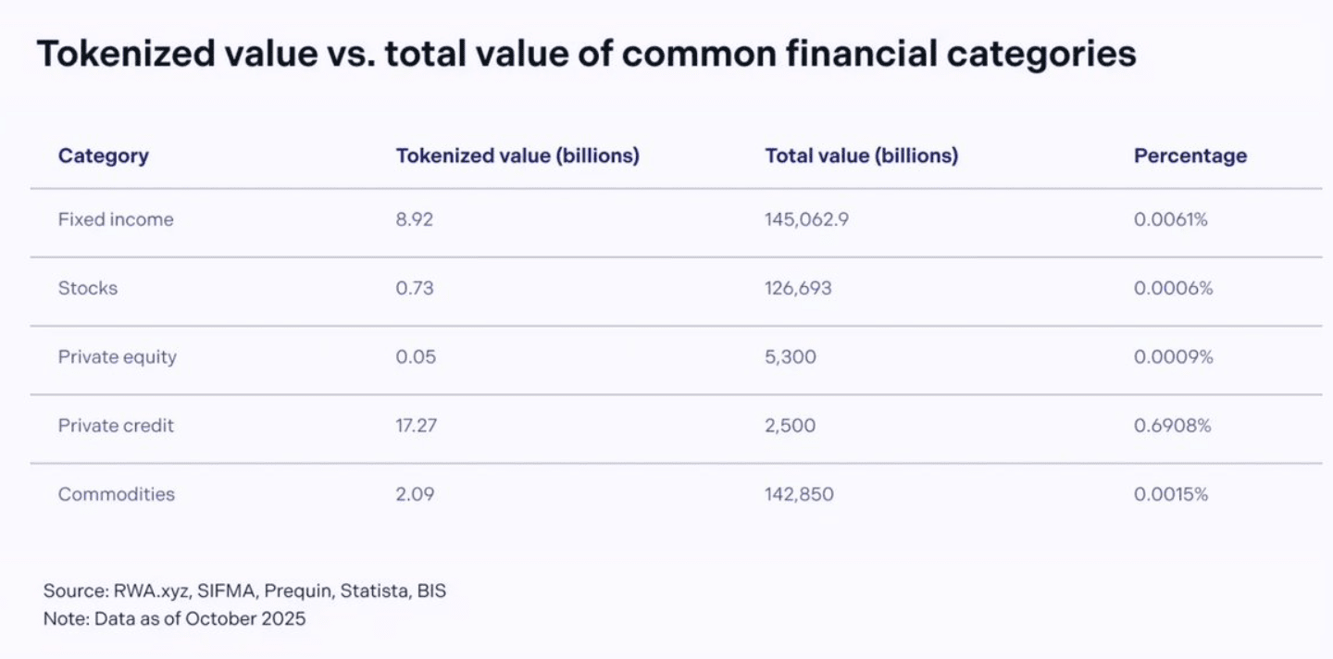Click the 142,850 total value cell
The image size is (1333, 659).
coord(799,494)
